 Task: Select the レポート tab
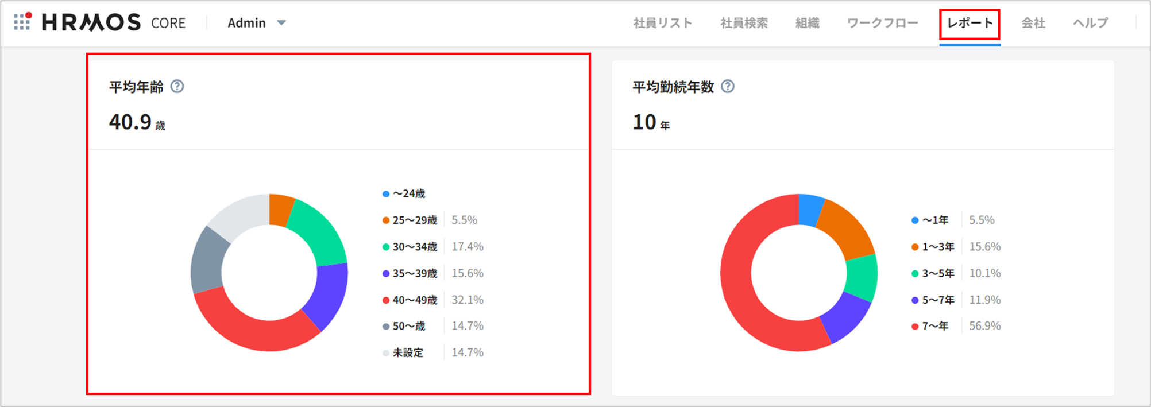pos(970,23)
